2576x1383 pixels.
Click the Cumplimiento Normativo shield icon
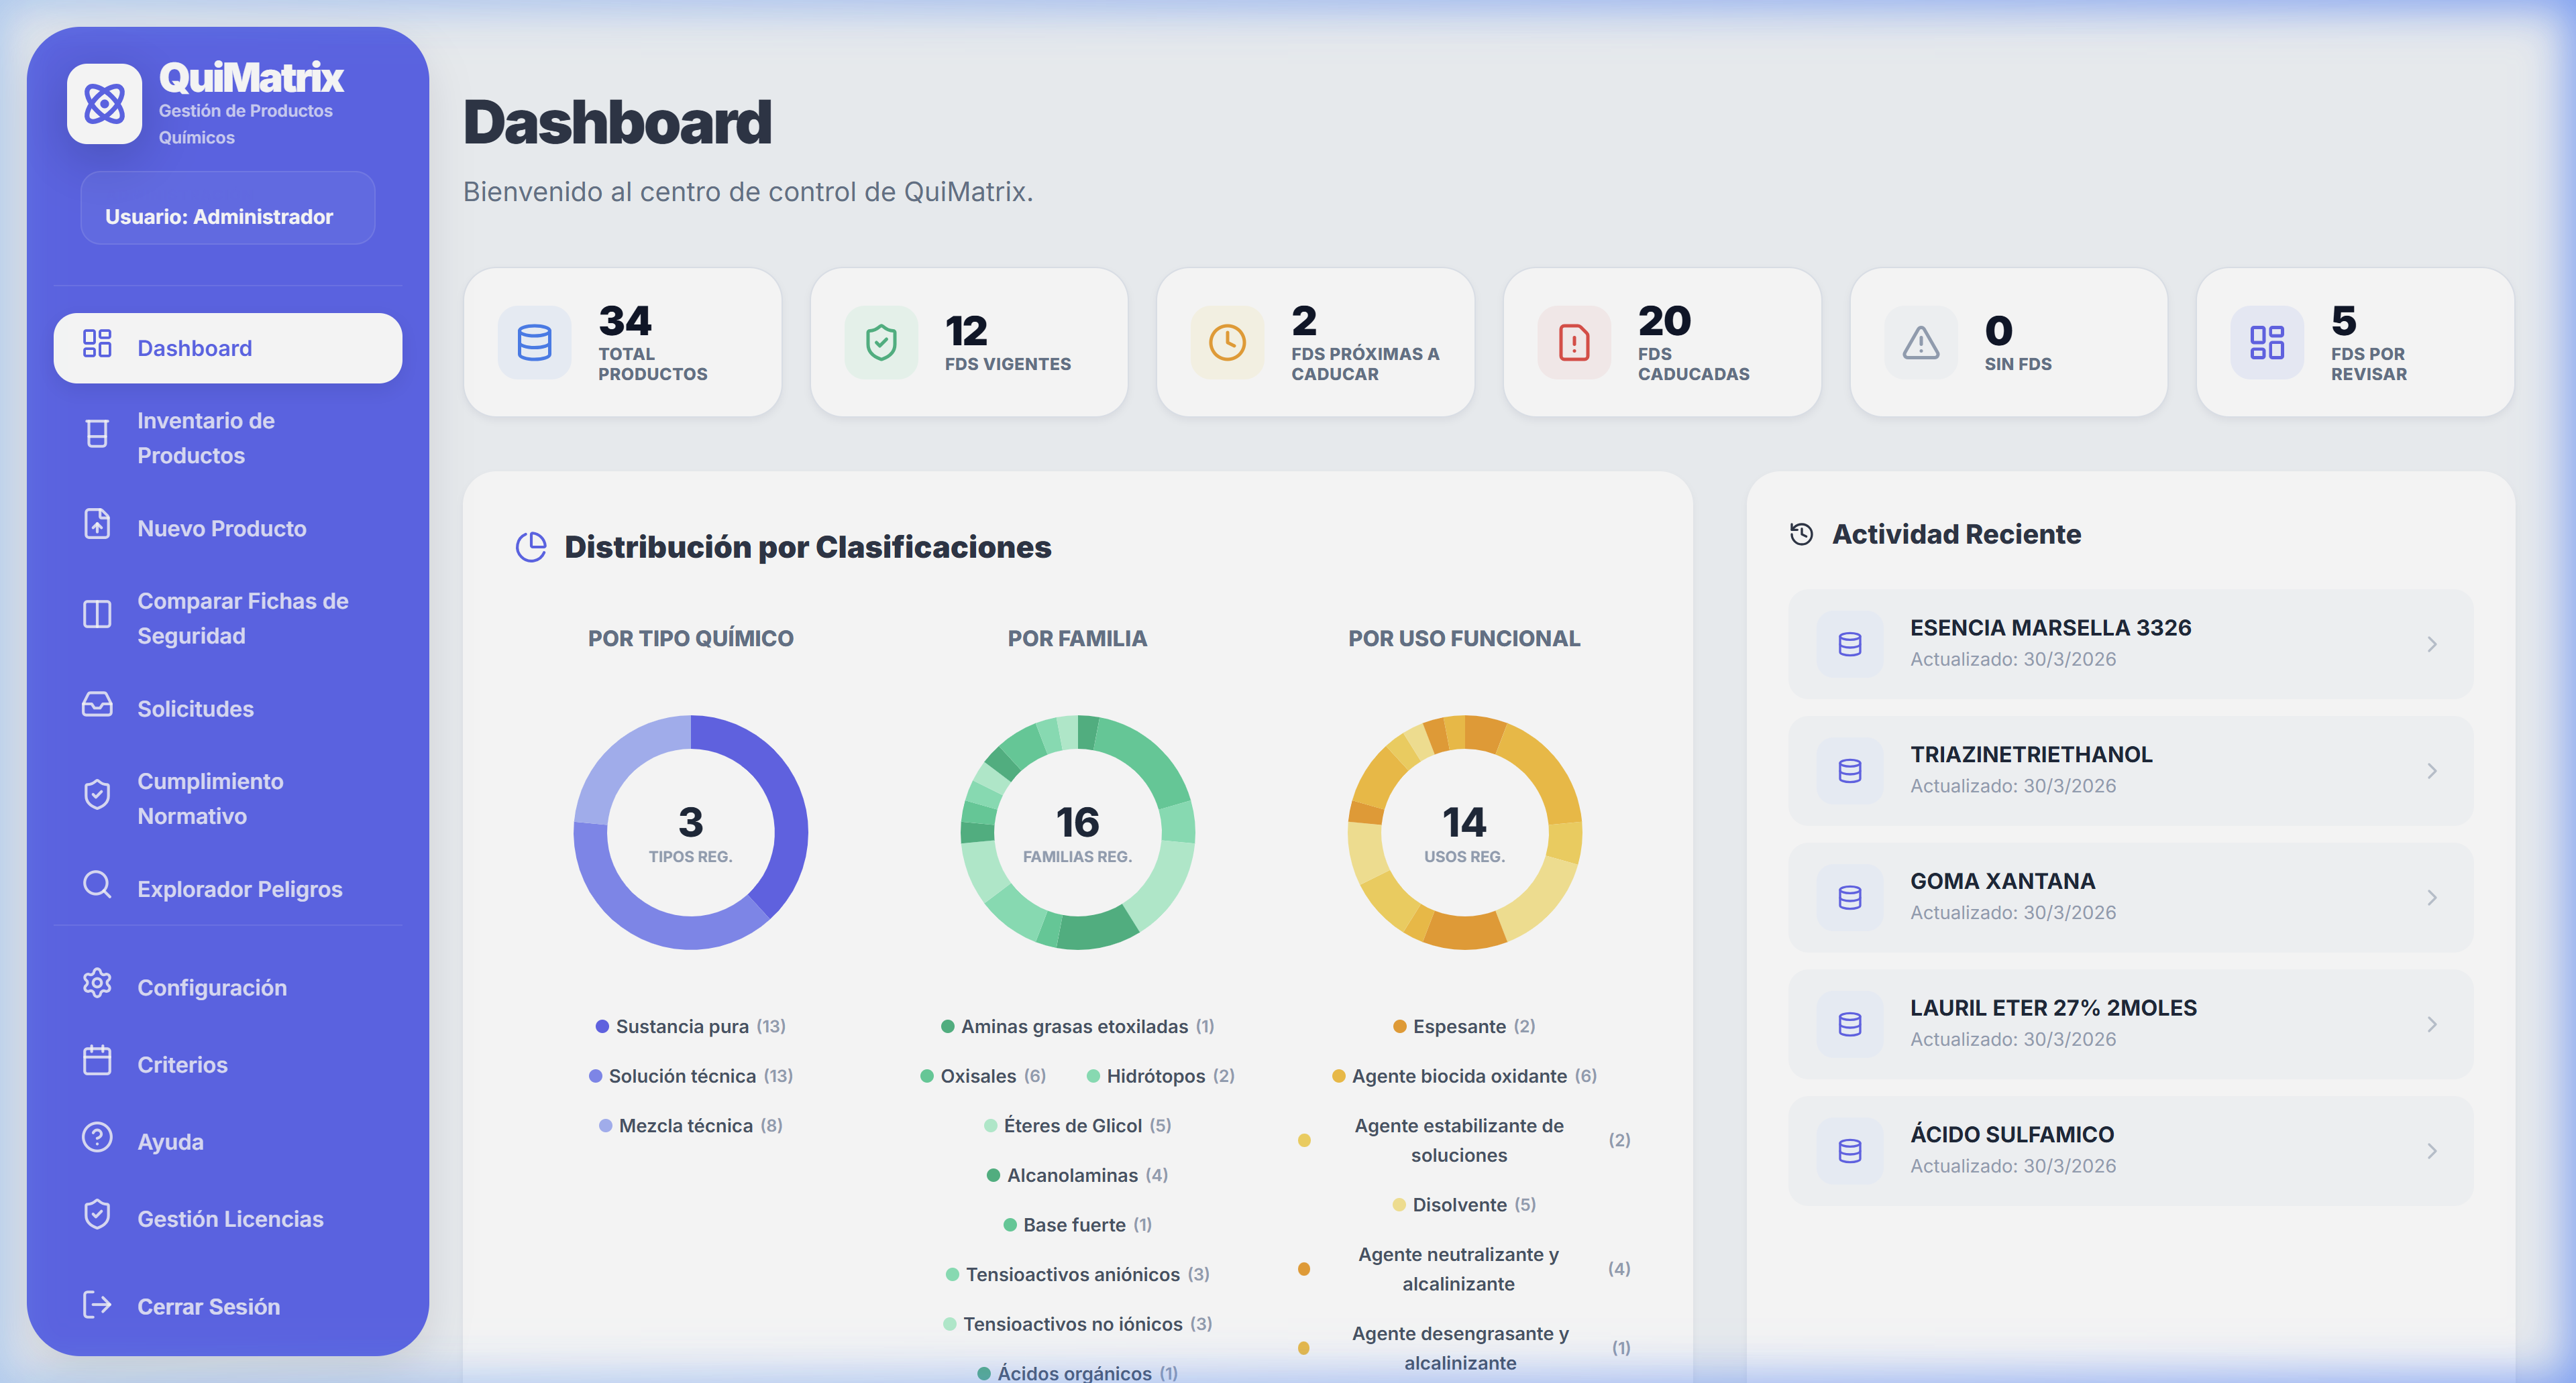(96, 796)
